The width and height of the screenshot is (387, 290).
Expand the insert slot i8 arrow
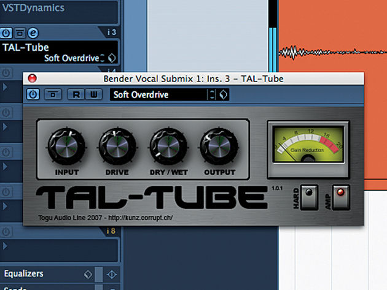tap(5, 246)
